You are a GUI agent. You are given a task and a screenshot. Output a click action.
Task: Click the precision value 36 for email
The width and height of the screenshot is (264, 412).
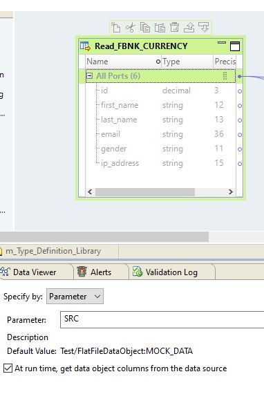coord(219,134)
